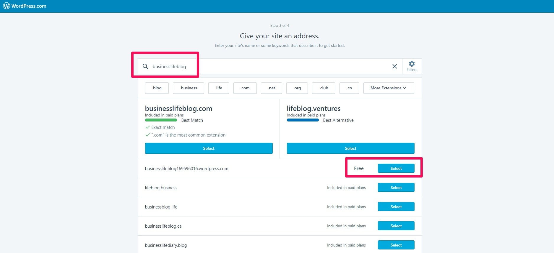Click the Free price label
Image resolution: width=554 pixels, height=253 pixels.
359,168
